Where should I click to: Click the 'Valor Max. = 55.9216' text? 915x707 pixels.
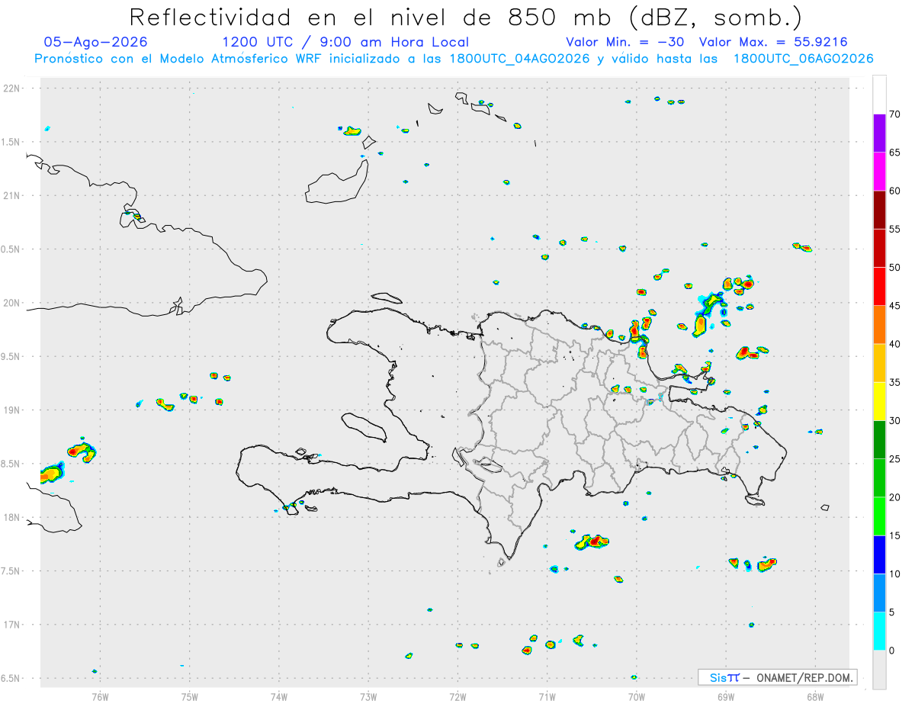pos(773,42)
